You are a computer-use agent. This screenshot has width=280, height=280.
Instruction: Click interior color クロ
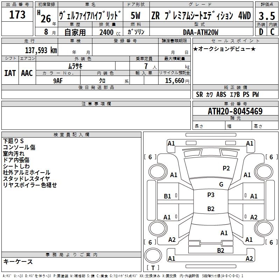tap(102, 80)
